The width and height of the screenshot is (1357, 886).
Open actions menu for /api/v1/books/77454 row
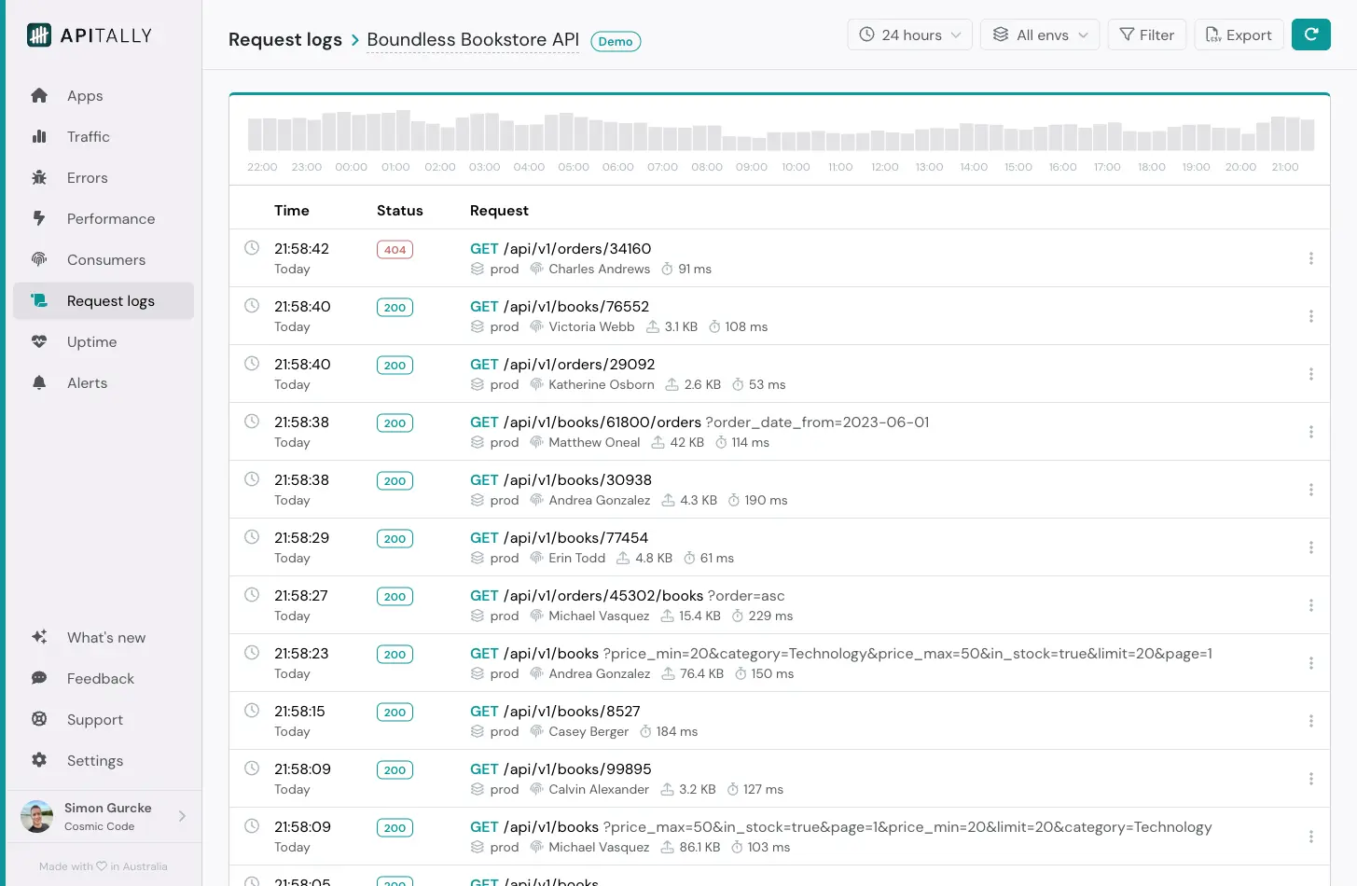[1311, 547]
